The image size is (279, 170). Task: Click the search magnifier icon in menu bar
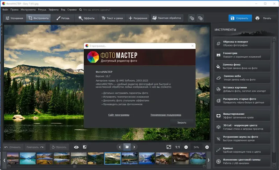[81, 10]
